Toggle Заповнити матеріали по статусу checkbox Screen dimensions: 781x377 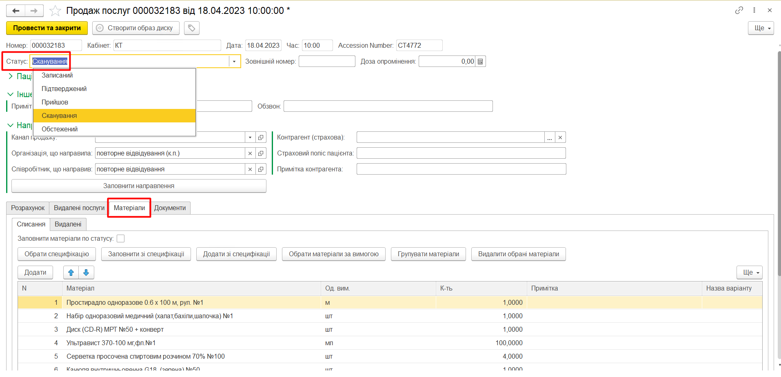[x=121, y=239]
